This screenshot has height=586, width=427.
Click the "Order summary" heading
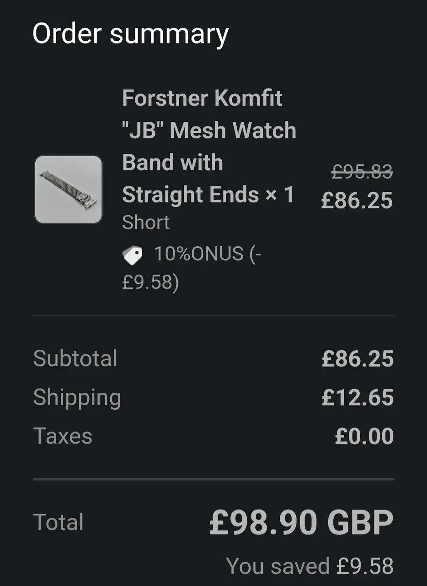[x=130, y=34]
